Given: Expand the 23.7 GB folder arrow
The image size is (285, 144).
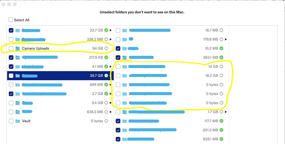Looking at the screenshot, I should (111, 30).
